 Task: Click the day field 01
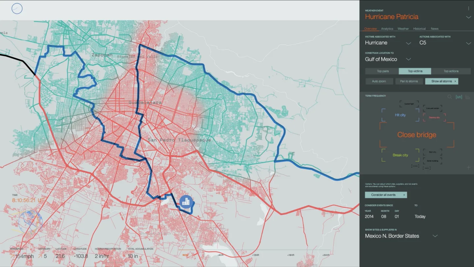(397, 216)
